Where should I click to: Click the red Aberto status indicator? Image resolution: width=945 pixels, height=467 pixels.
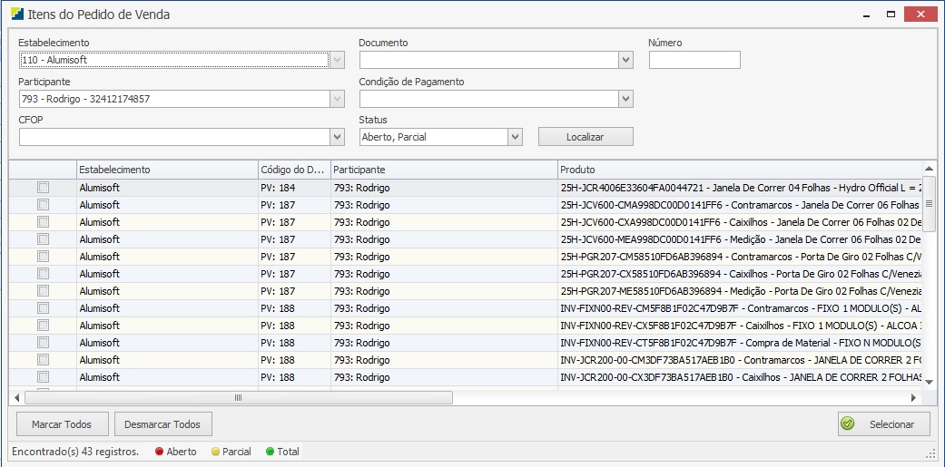click(x=159, y=452)
